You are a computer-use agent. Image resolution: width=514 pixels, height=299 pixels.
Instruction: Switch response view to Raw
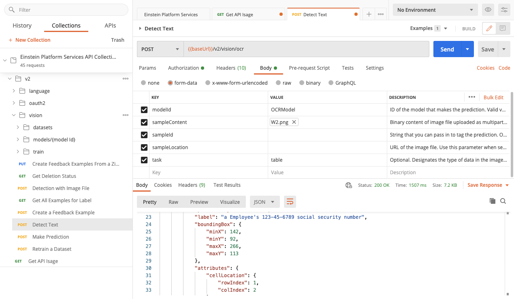click(x=173, y=202)
